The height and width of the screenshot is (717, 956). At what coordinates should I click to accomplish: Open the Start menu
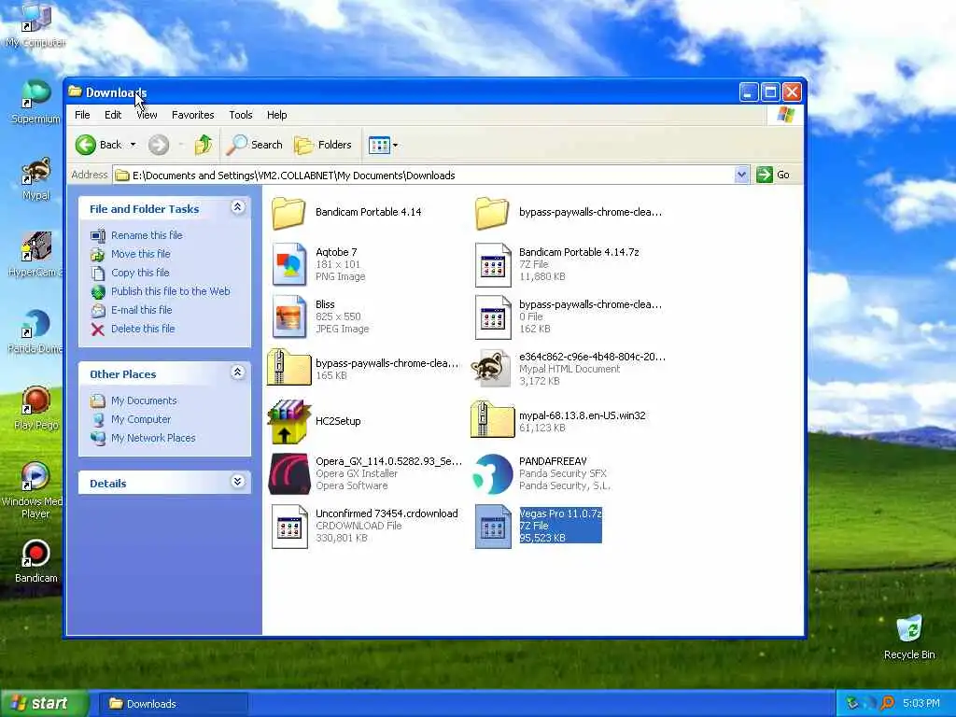[44, 704]
